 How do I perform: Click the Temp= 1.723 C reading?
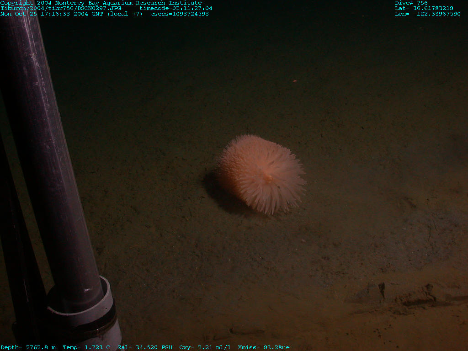[86, 347]
